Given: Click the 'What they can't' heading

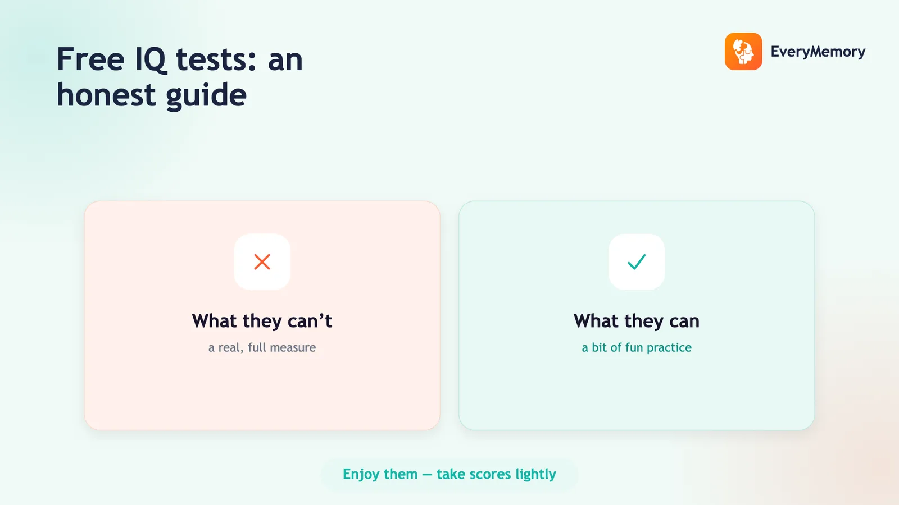Looking at the screenshot, I should 262,321.
